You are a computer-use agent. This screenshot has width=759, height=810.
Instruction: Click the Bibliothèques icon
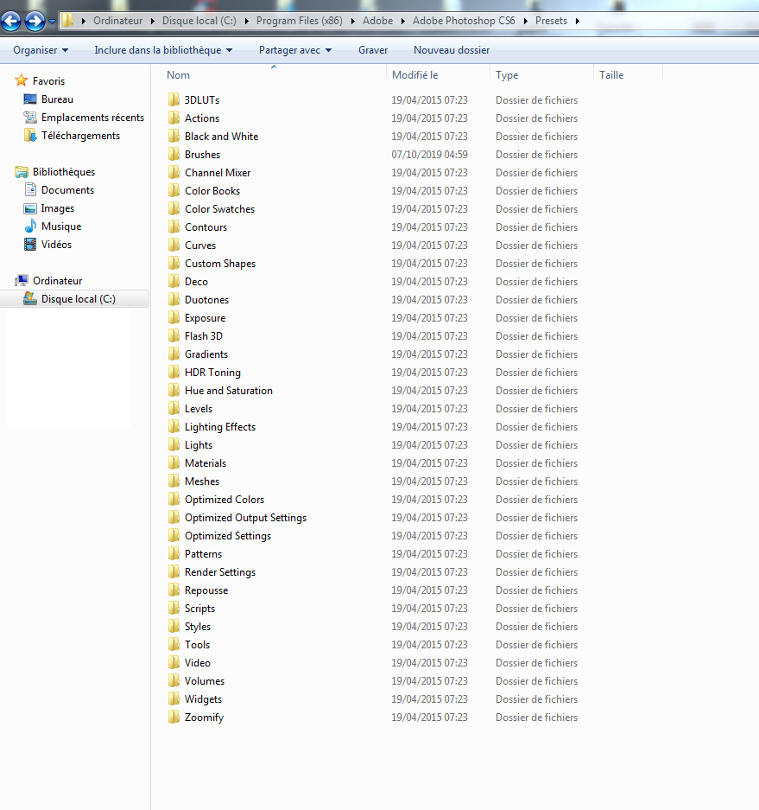(22, 171)
